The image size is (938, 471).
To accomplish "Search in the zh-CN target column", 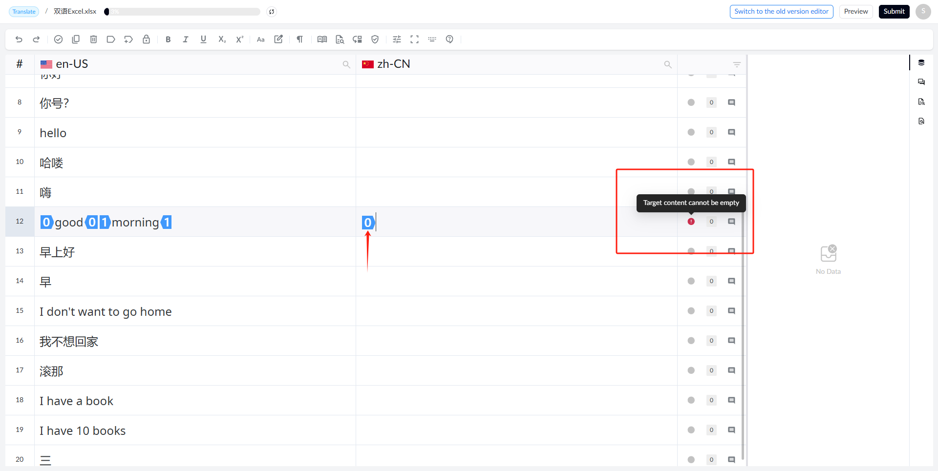I will pos(668,64).
